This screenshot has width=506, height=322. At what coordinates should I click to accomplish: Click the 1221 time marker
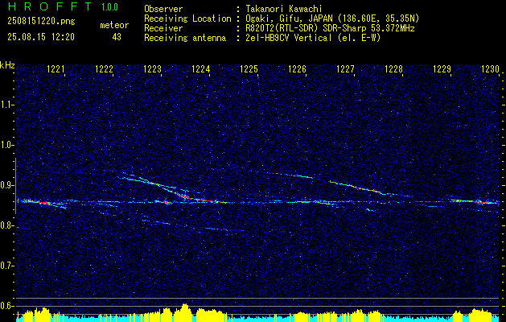56,68
